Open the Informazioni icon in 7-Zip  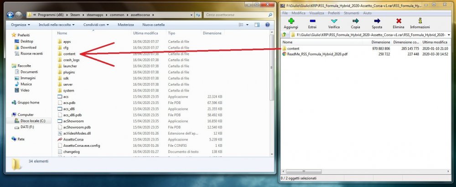pos(420,21)
